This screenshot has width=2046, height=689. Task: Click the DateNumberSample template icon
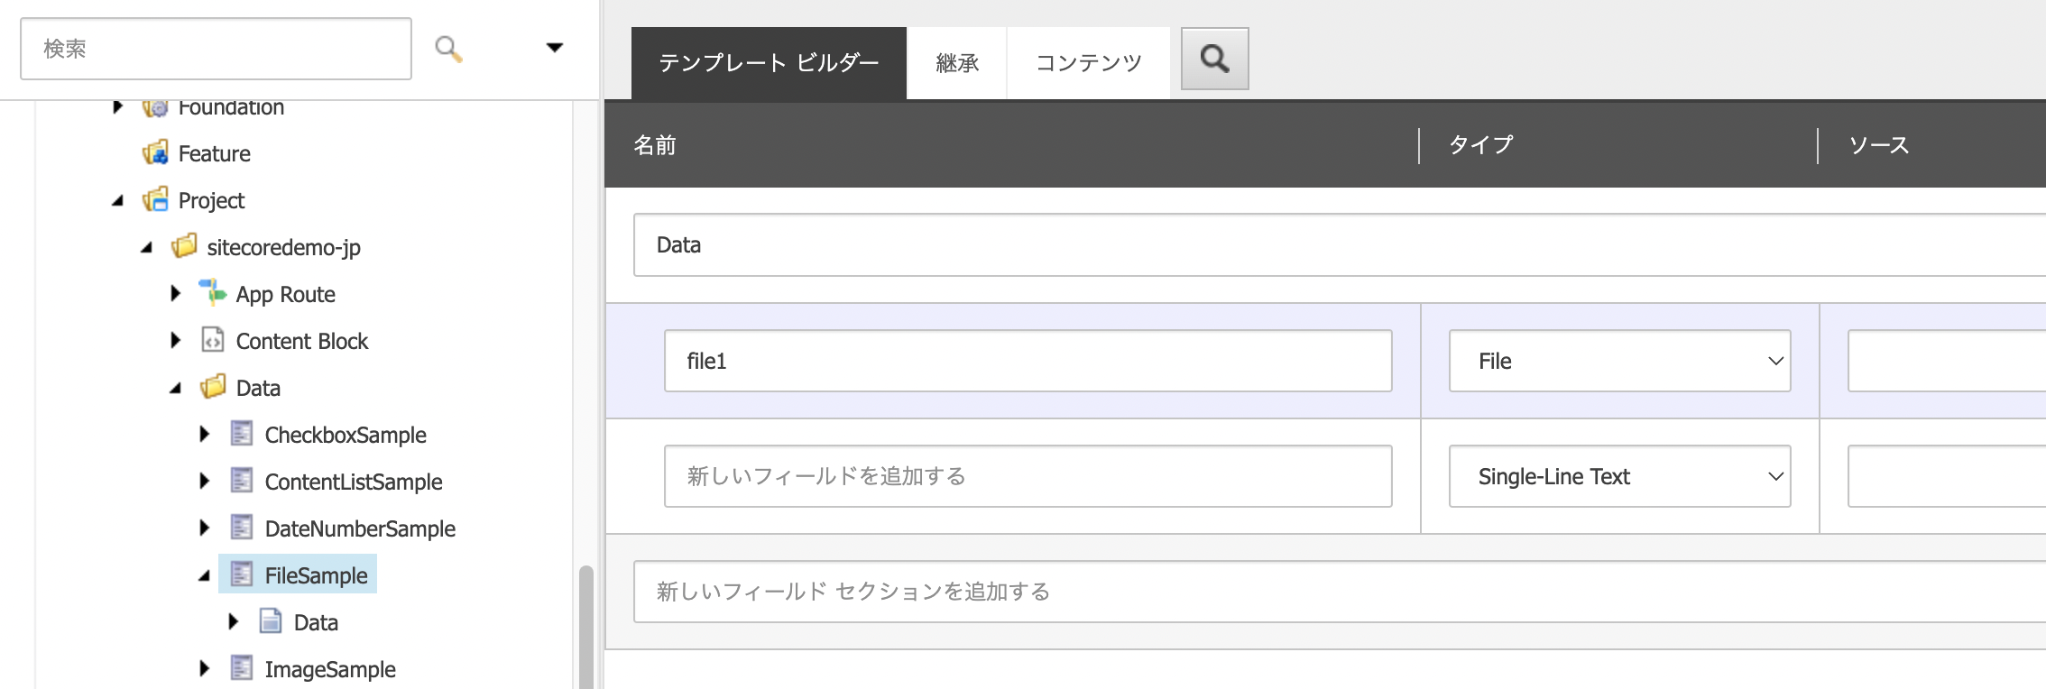(242, 528)
